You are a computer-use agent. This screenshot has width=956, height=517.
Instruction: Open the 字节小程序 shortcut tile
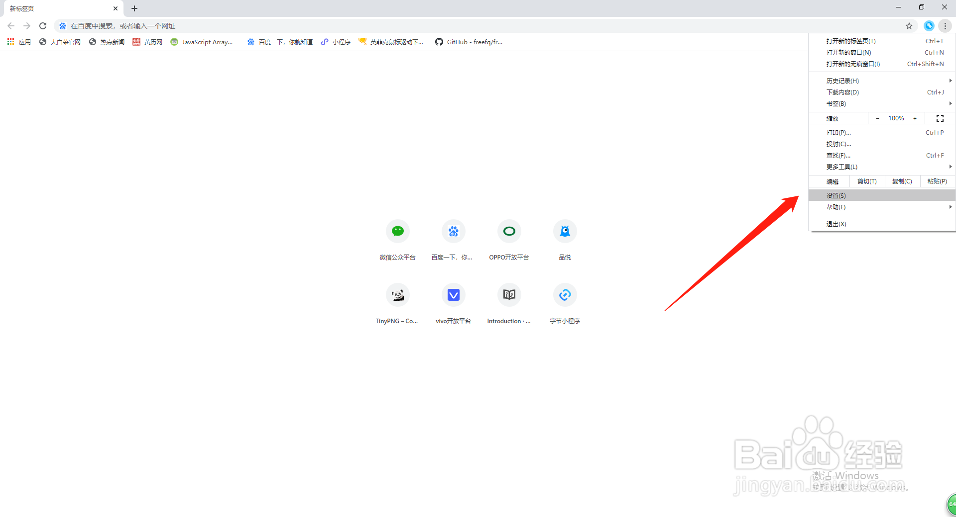tap(565, 304)
